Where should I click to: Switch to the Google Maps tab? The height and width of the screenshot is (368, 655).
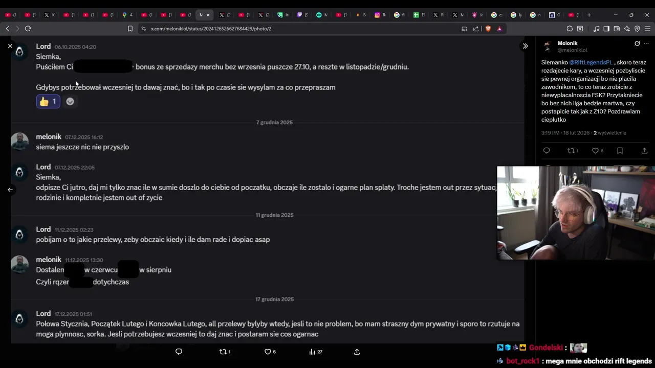tap(127, 15)
